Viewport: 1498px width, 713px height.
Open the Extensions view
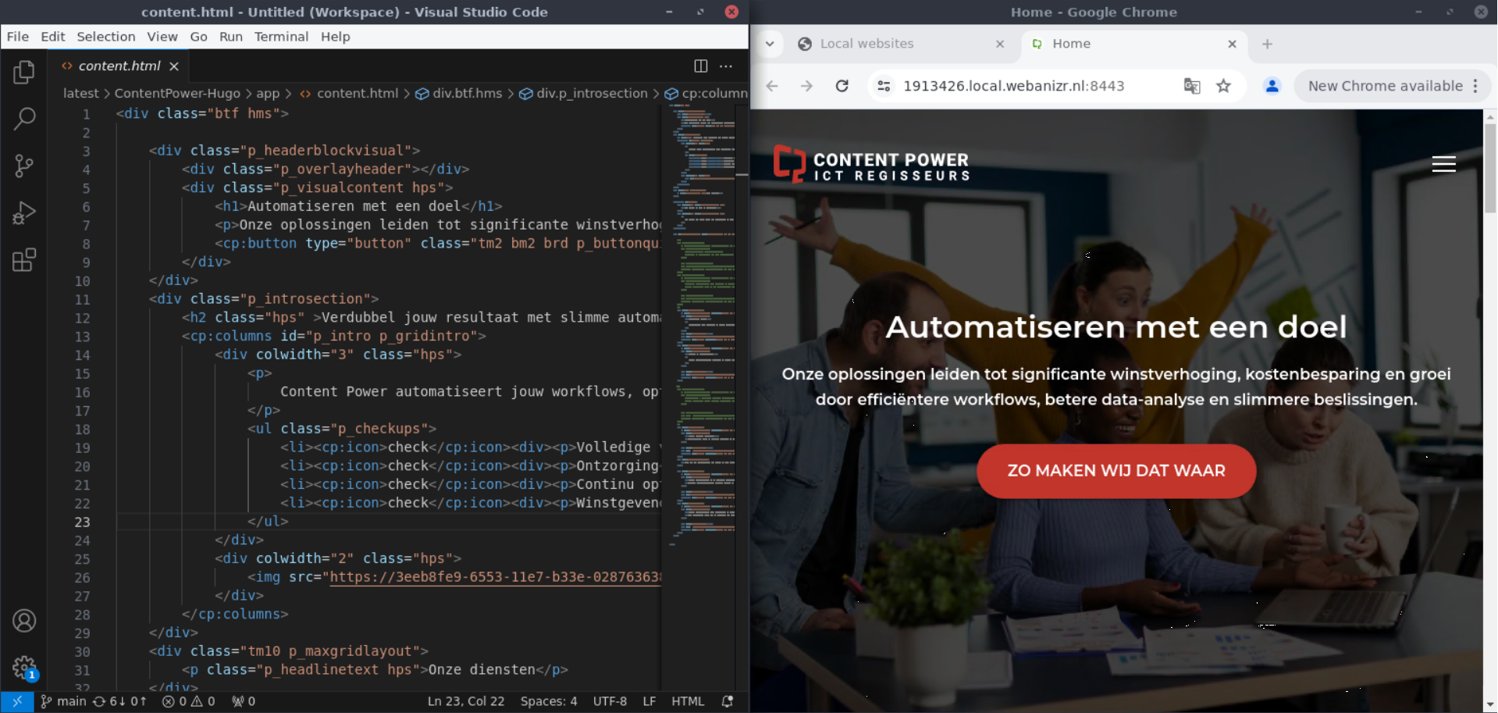pyautogui.click(x=24, y=259)
